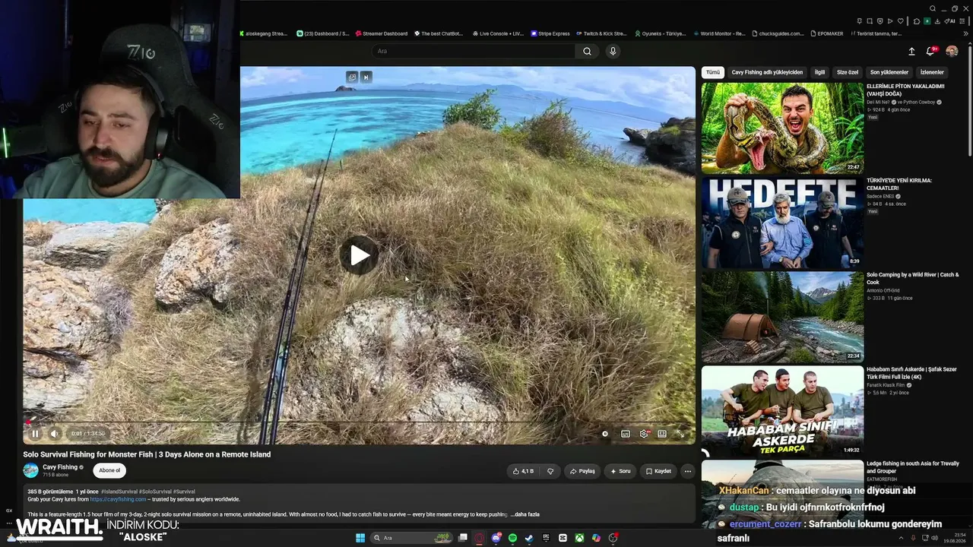This screenshot has height=547, width=973.
Task: Open the World Monitor bookmark
Action: click(719, 33)
